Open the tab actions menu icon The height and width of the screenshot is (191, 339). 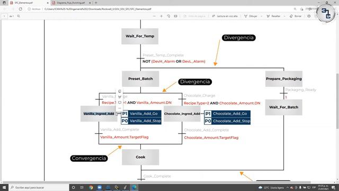(4, 3)
